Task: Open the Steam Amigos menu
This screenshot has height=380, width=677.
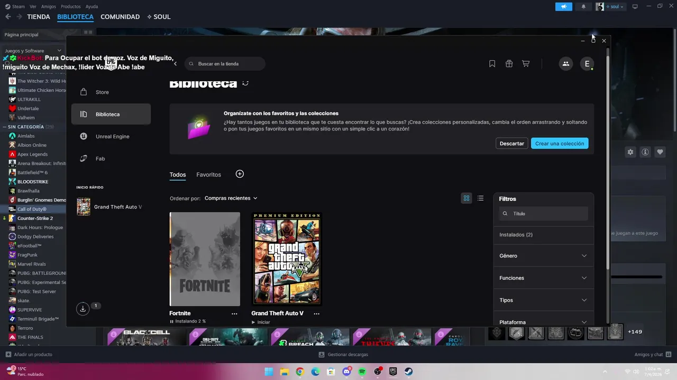Action: tap(49, 7)
